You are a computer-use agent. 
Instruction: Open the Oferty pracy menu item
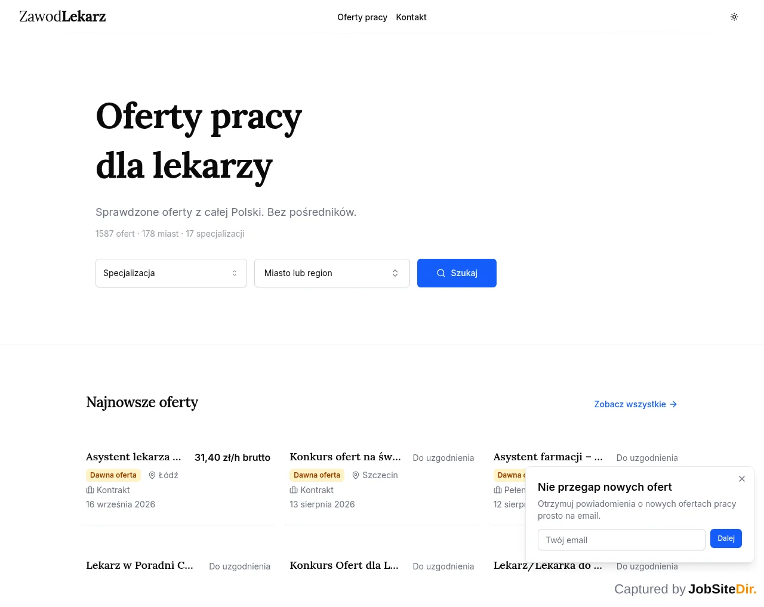(x=362, y=17)
